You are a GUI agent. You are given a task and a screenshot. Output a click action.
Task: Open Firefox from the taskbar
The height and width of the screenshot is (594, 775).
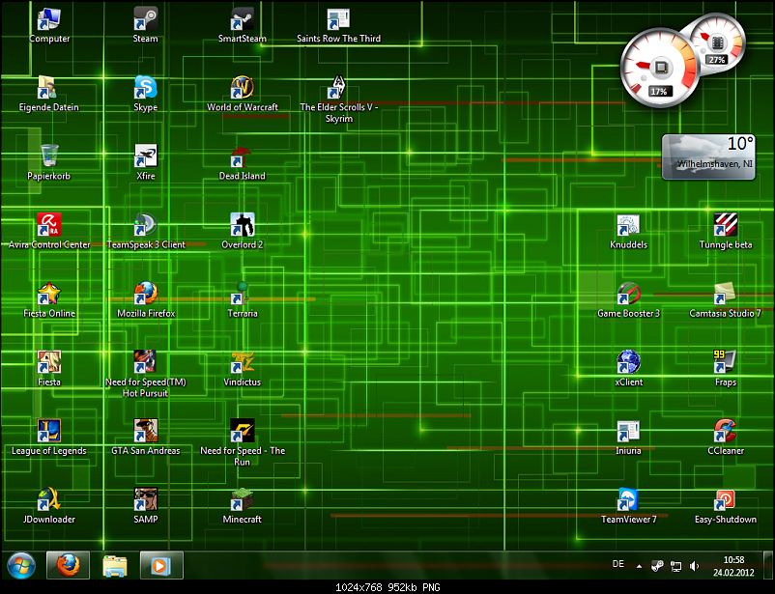coord(69,565)
